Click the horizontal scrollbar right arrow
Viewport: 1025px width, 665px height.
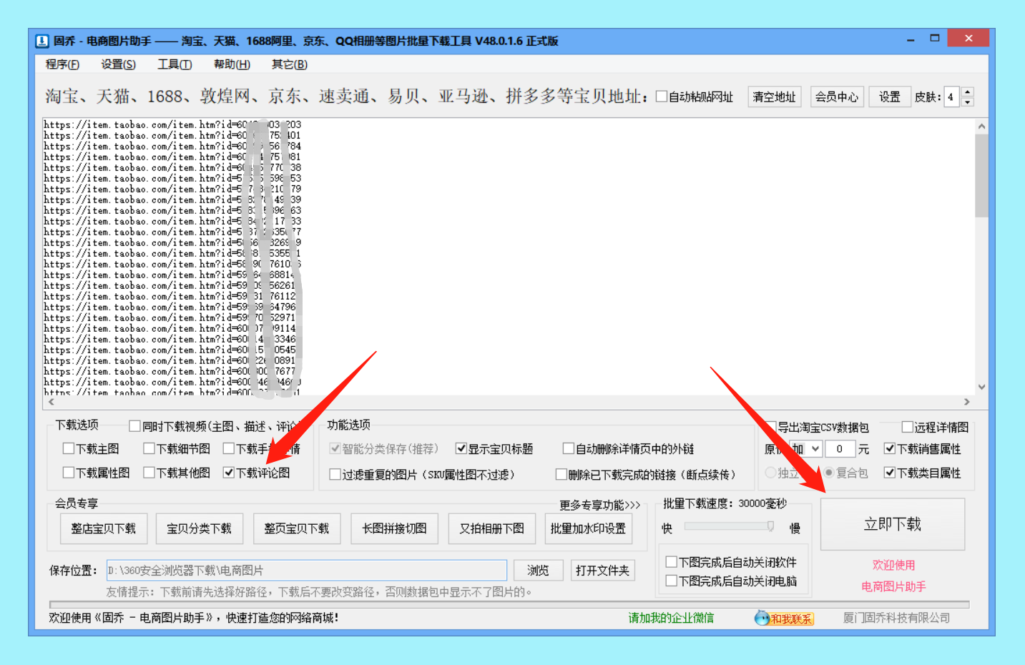click(967, 402)
